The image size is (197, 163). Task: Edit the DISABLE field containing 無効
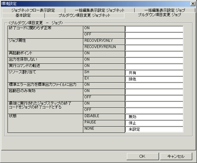(x=154, y=117)
